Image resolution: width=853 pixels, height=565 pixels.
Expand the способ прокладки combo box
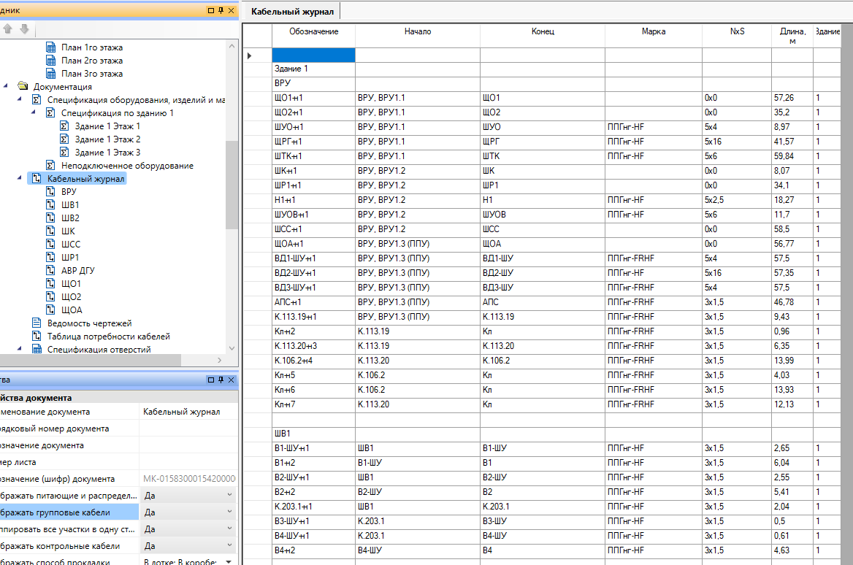[x=229, y=561]
